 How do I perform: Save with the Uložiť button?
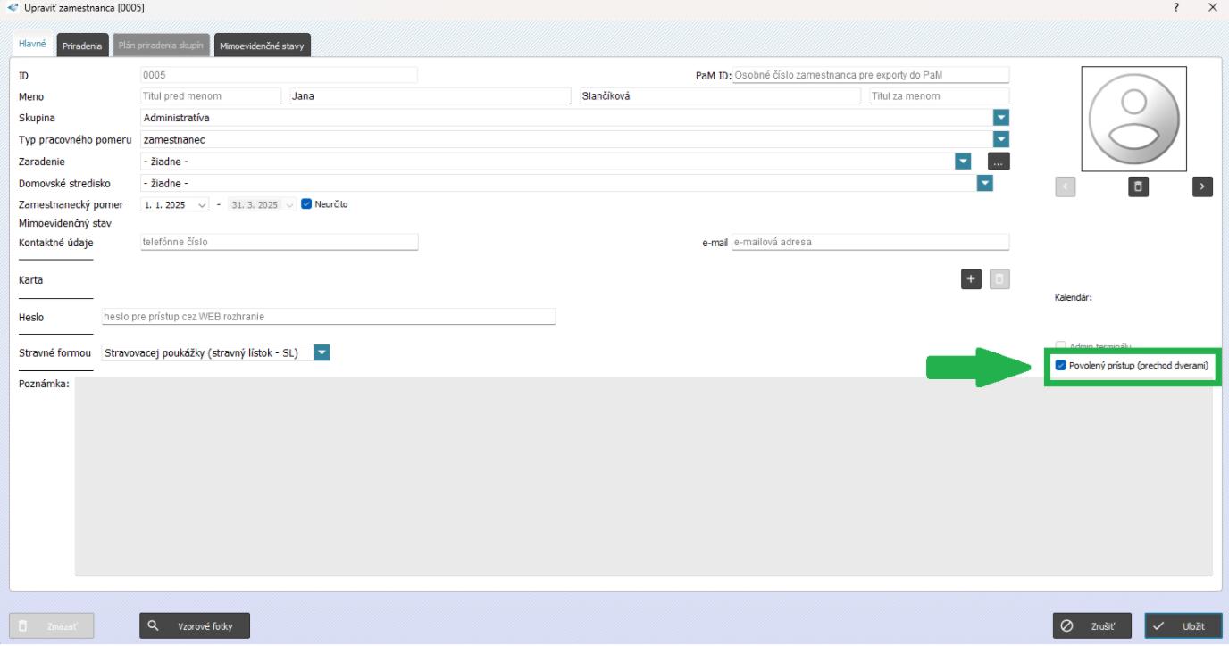(1183, 626)
